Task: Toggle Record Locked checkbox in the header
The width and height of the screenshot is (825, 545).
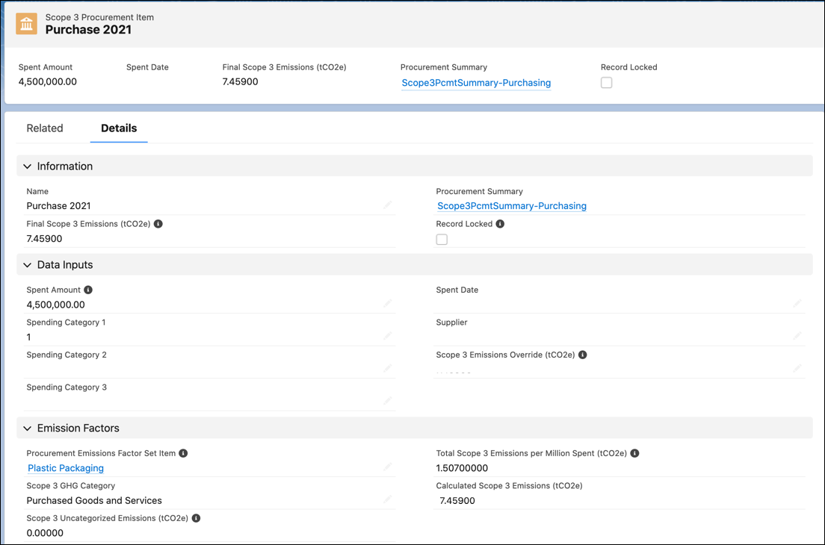Action: tap(606, 83)
